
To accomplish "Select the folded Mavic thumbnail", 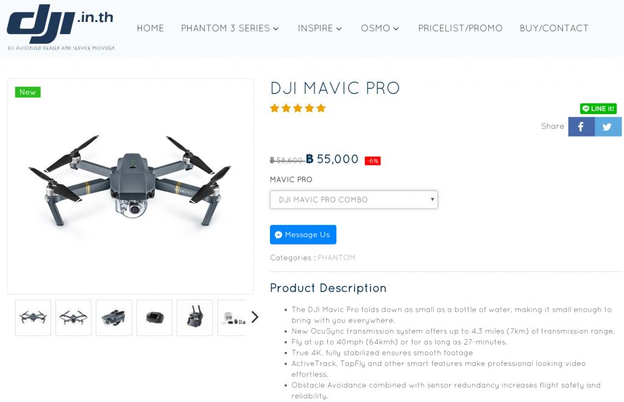I will click(x=114, y=318).
